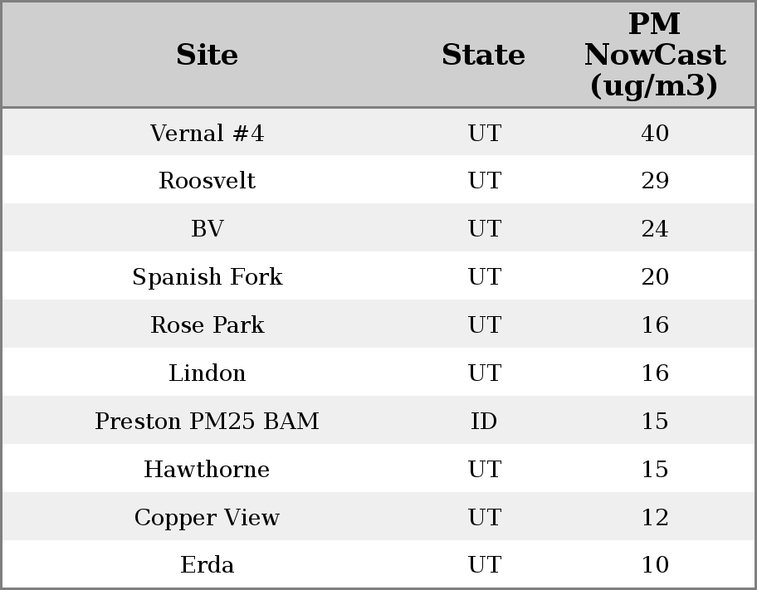The width and height of the screenshot is (757, 590).
Task: Click Copper View's PM value 12
Action: pyautogui.click(x=654, y=518)
